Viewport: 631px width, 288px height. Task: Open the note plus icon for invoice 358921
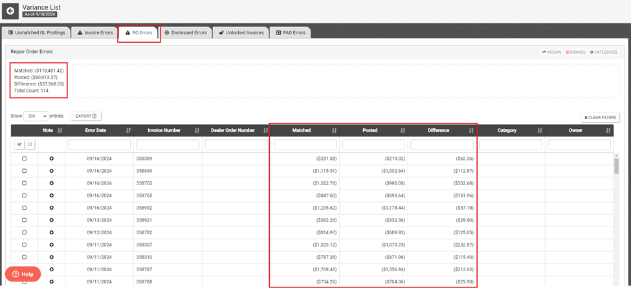[52, 220]
